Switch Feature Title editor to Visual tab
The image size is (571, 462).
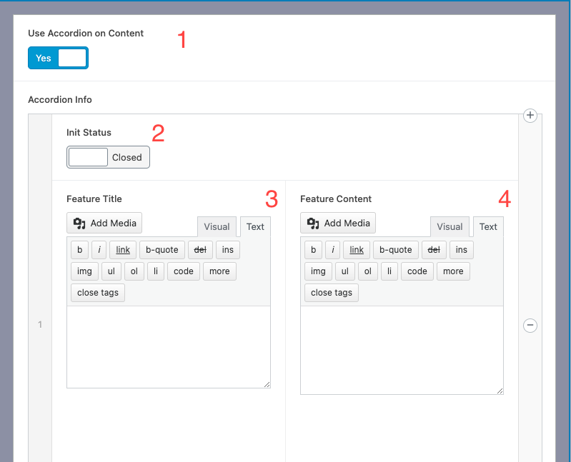coord(217,226)
